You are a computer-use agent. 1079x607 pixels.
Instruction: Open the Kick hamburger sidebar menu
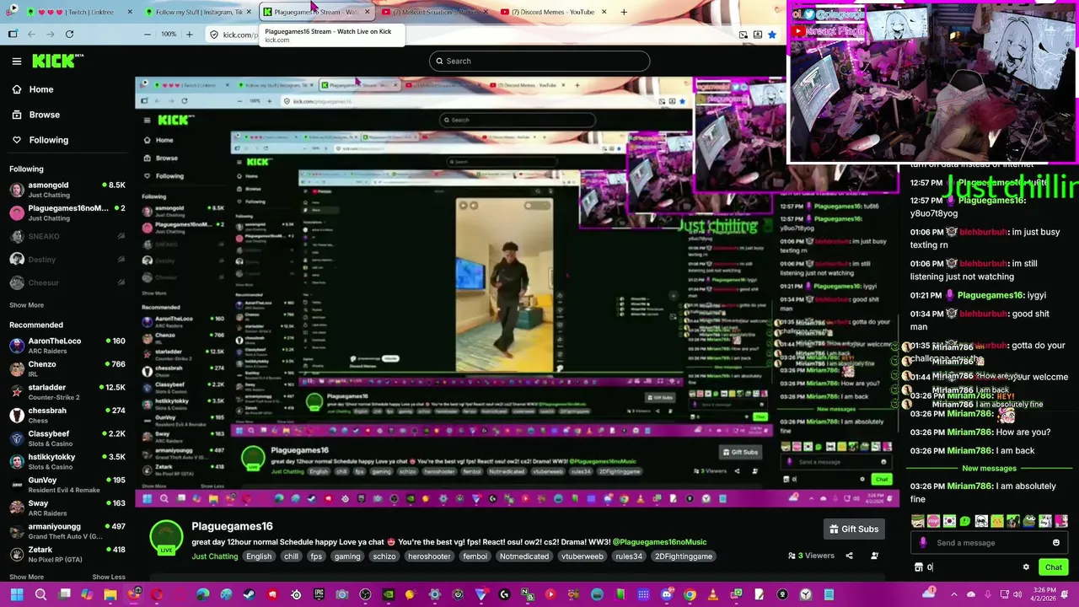tap(17, 61)
